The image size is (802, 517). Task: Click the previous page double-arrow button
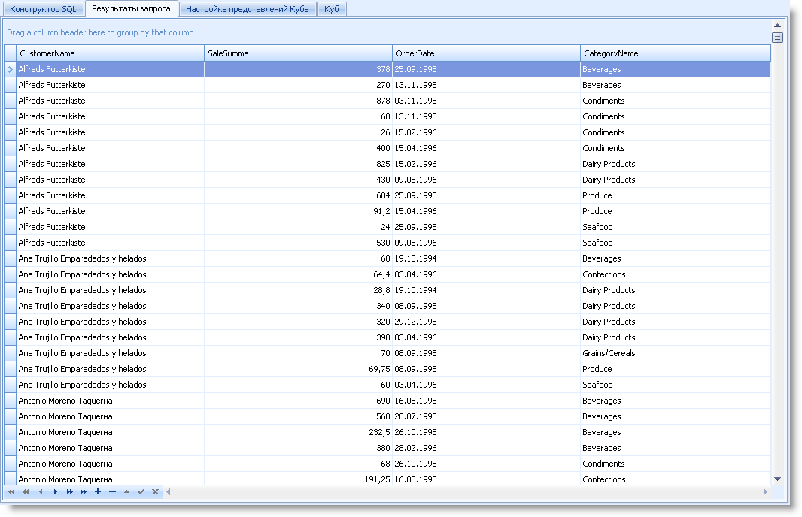coord(26,492)
